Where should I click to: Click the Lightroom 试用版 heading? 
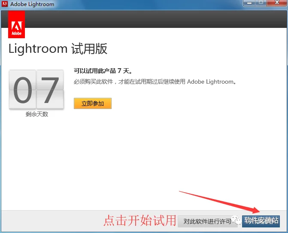tap(58, 48)
